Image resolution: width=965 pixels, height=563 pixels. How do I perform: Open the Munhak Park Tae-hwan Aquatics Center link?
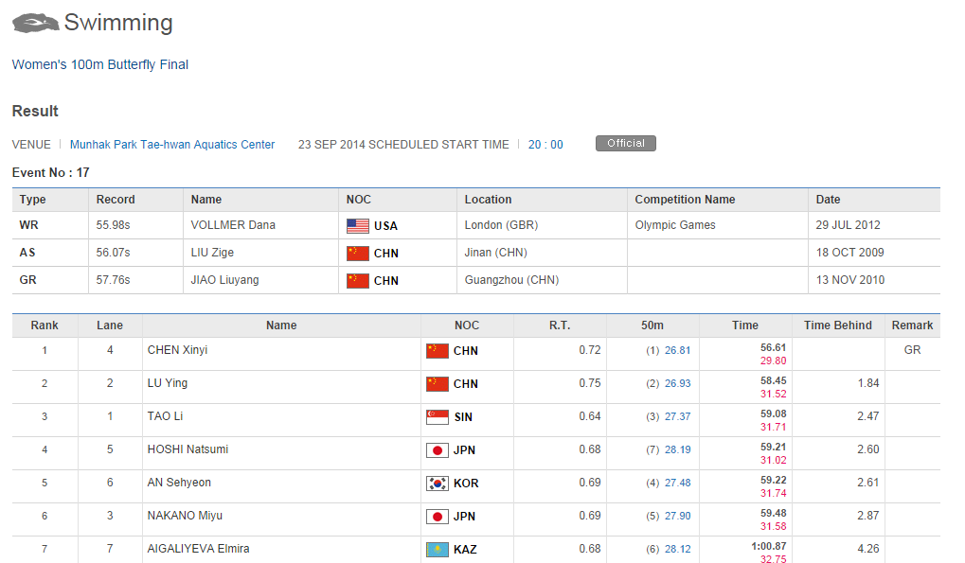172,145
